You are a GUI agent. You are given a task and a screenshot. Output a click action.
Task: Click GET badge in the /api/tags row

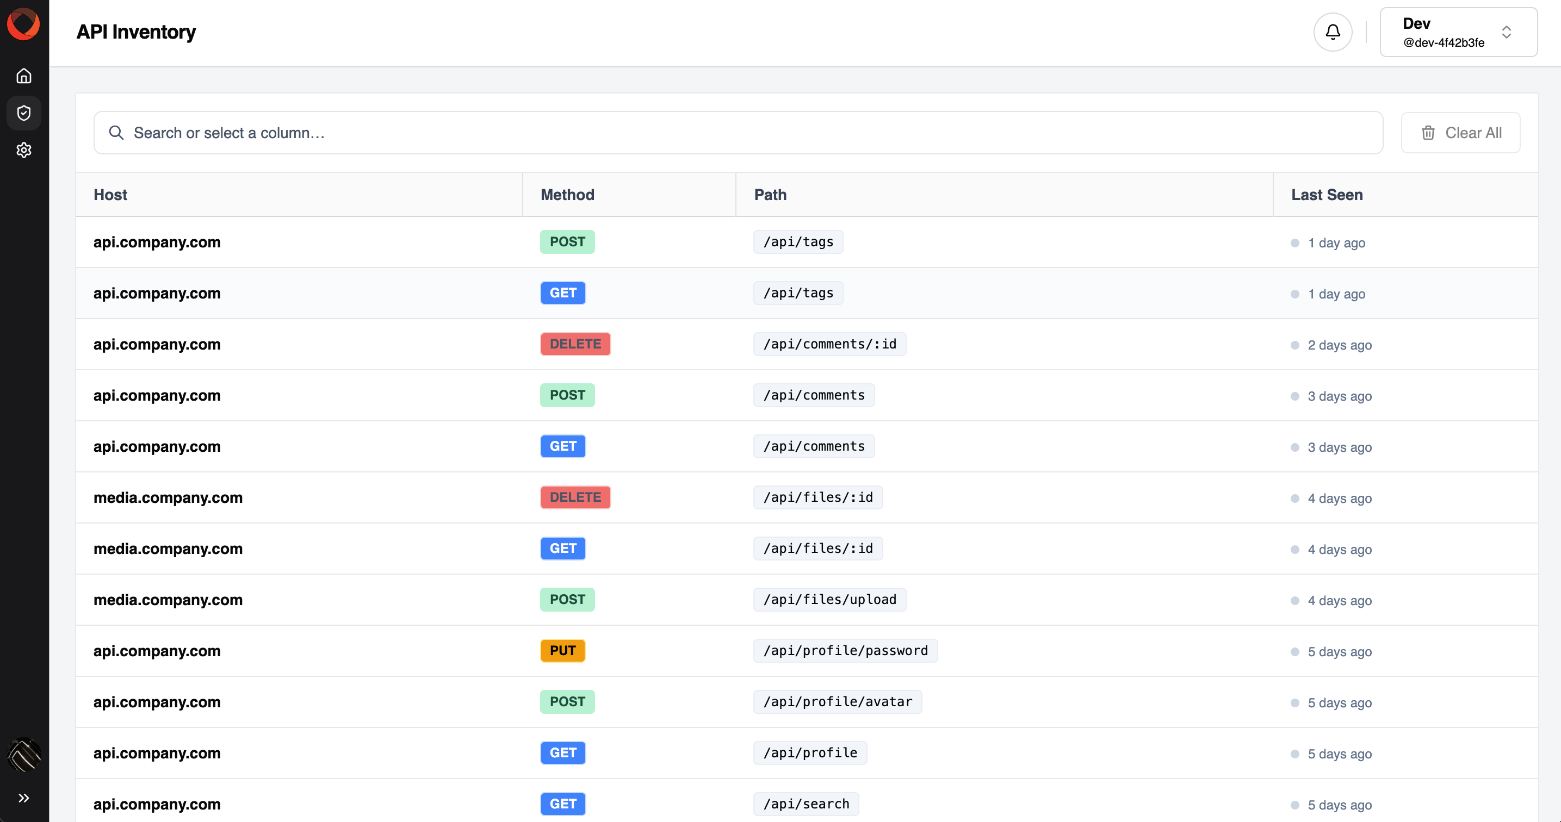tap(563, 292)
